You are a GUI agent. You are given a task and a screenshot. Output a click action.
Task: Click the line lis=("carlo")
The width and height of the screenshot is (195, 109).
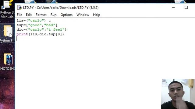tap(31, 21)
